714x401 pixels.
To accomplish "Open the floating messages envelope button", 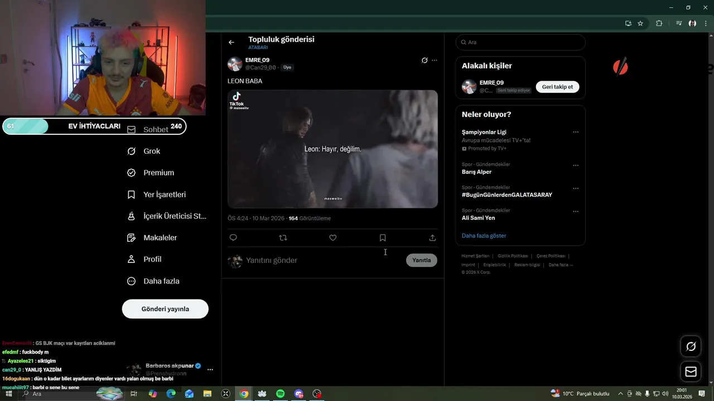I will point(691,371).
